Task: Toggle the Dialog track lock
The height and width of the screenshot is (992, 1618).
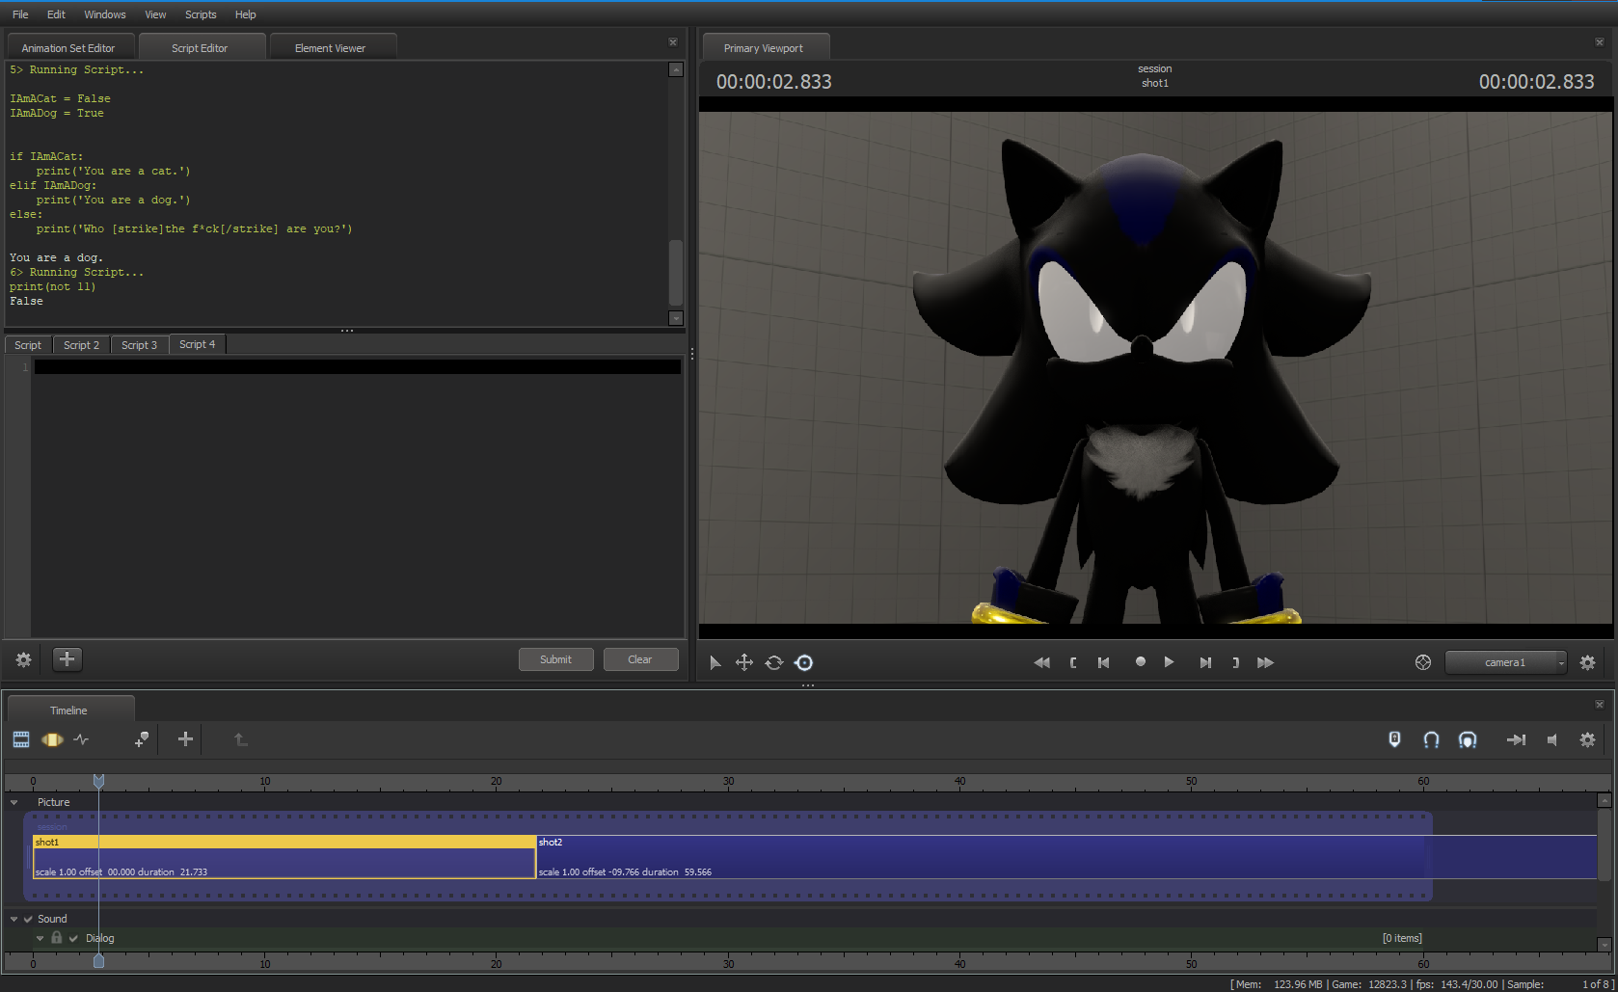Action: tap(57, 937)
